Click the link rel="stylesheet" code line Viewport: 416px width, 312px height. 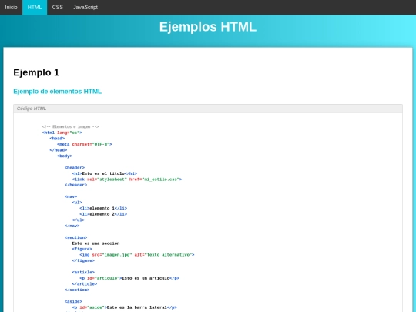point(127,179)
